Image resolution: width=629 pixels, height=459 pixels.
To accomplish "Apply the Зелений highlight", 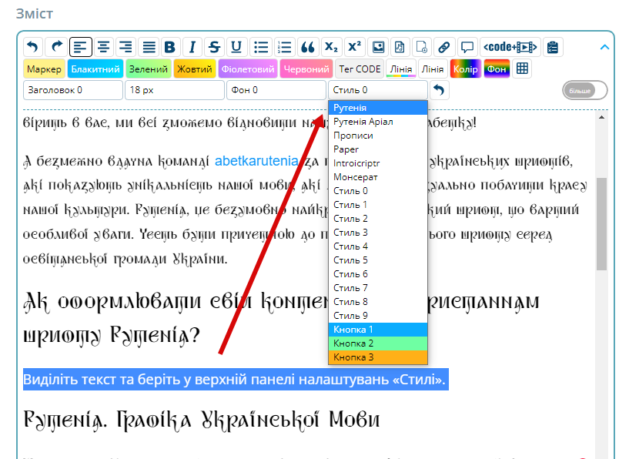I will [x=149, y=69].
